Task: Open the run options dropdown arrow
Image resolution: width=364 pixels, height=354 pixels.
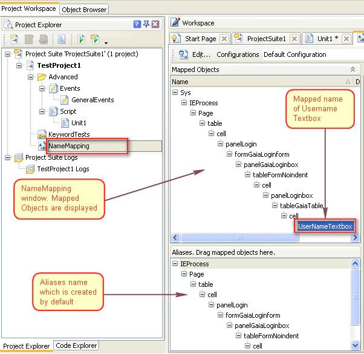Action: point(106,42)
